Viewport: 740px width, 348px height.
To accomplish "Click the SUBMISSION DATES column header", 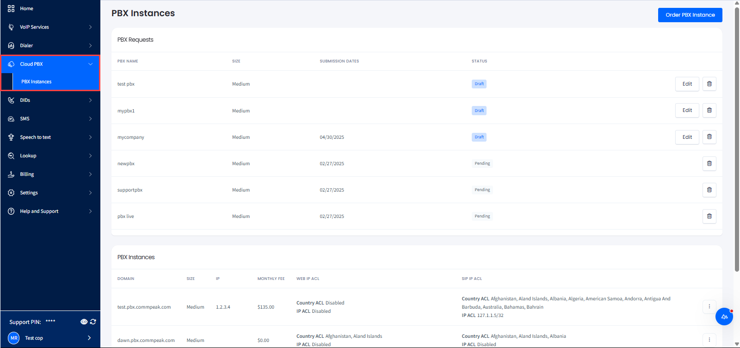I will coord(339,61).
